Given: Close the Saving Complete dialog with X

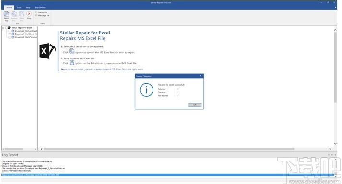Looking at the screenshot, I should pyautogui.click(x=200, y=76).
